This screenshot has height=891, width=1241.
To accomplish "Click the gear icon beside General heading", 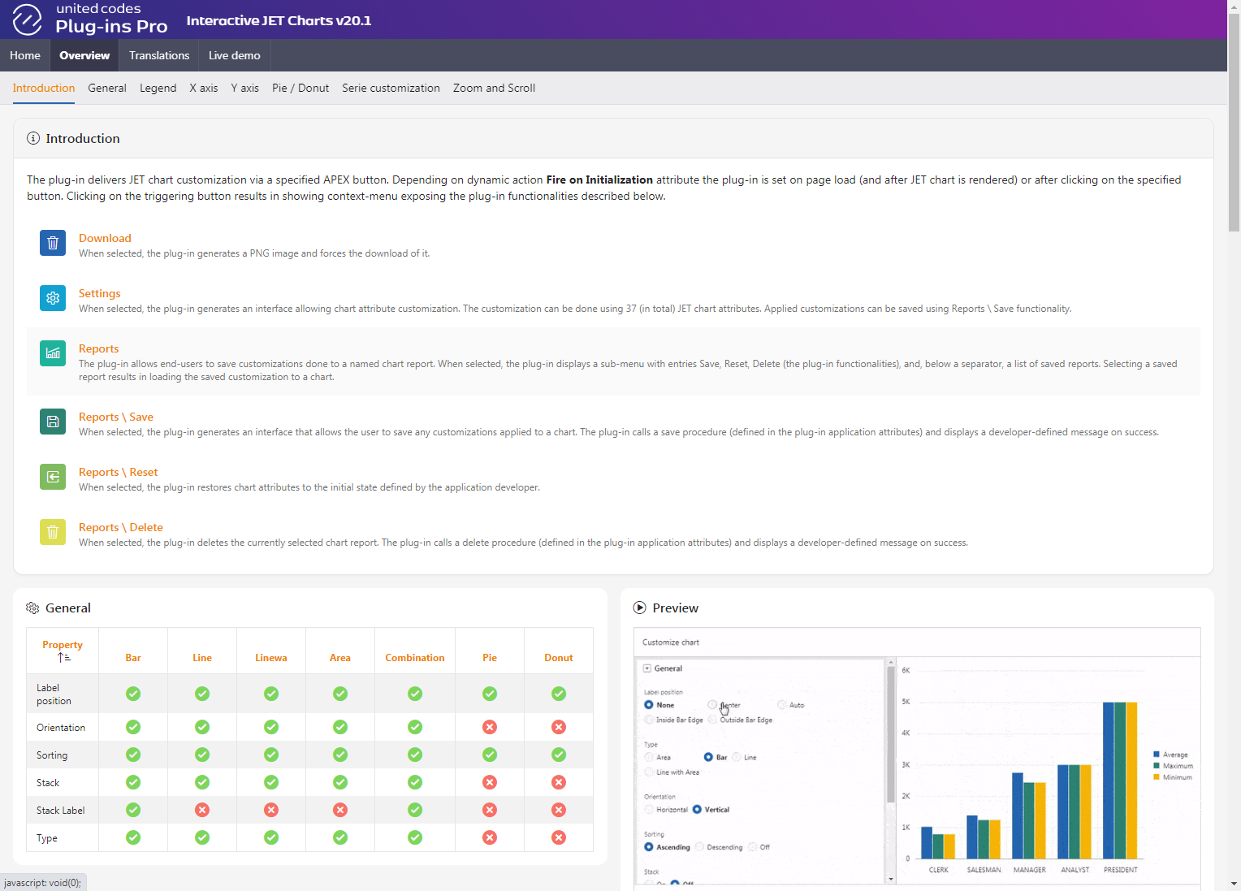I will point(32,608).
